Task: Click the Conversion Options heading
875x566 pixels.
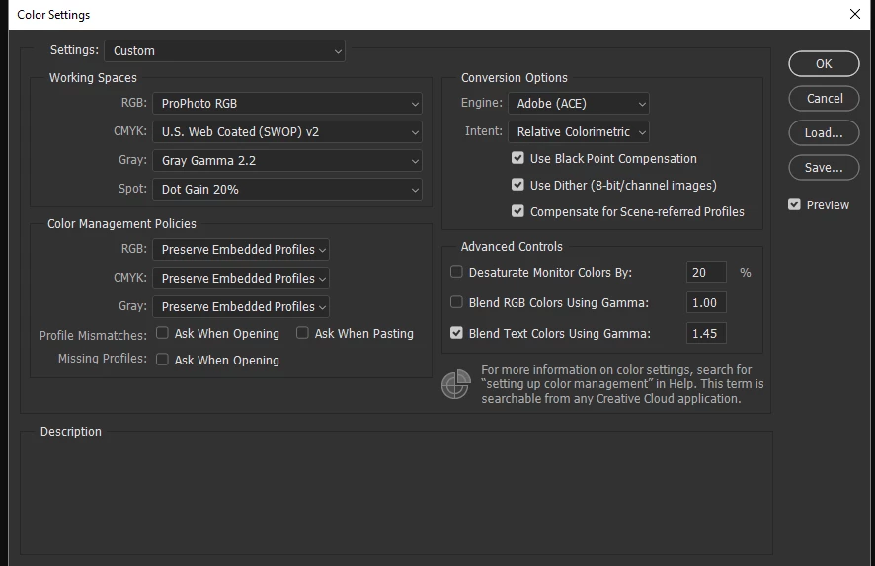Action: [x=514, y=78]
